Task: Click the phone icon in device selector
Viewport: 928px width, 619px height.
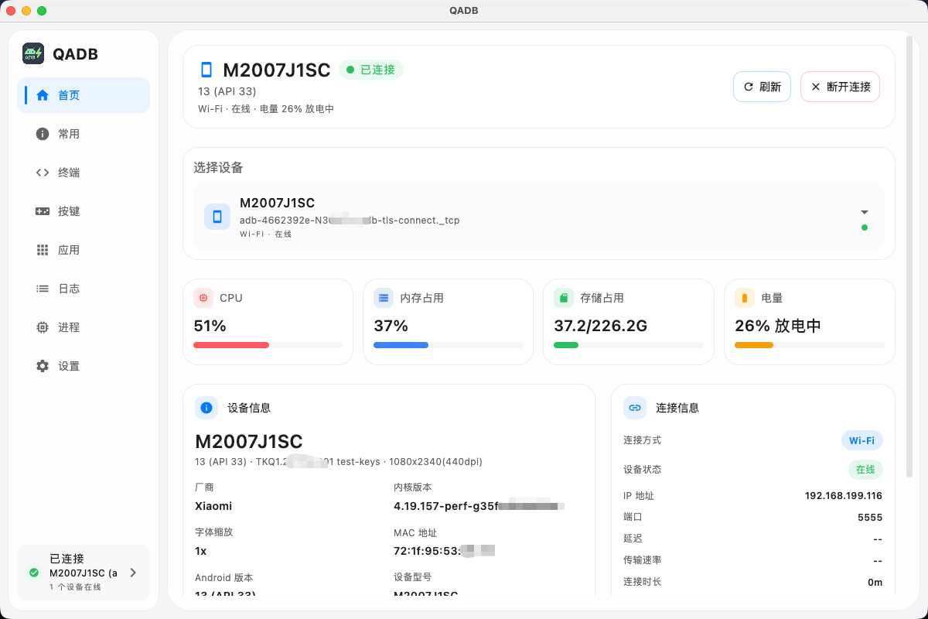Action: coord(217,217)
